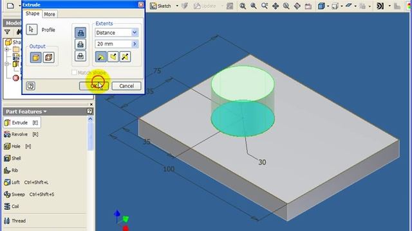
Task: Open the shadow options dropdown arrow
Action: tap(355, 6)
